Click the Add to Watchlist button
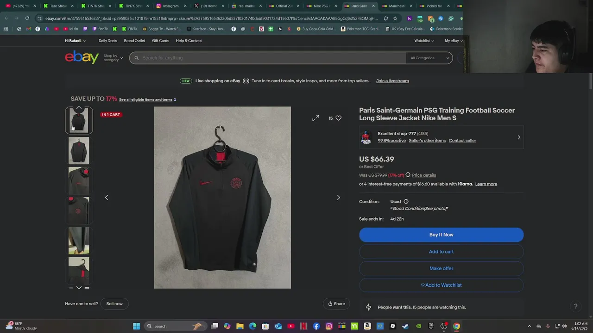This screenshot has width=593, height=333. click(441, 285)
